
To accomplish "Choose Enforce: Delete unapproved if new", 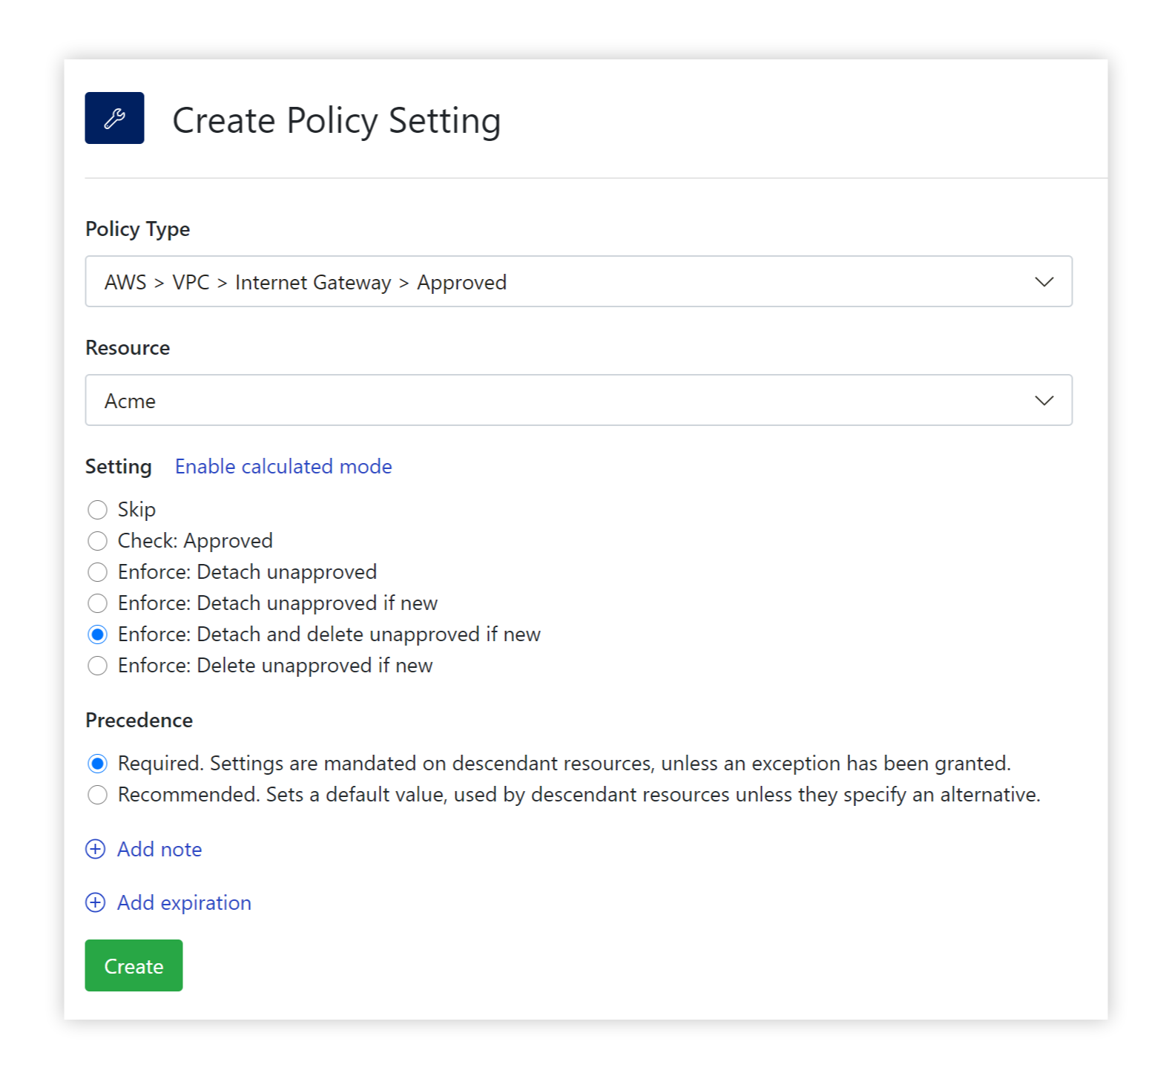I will pyautogui.click(x=97, y=666).
